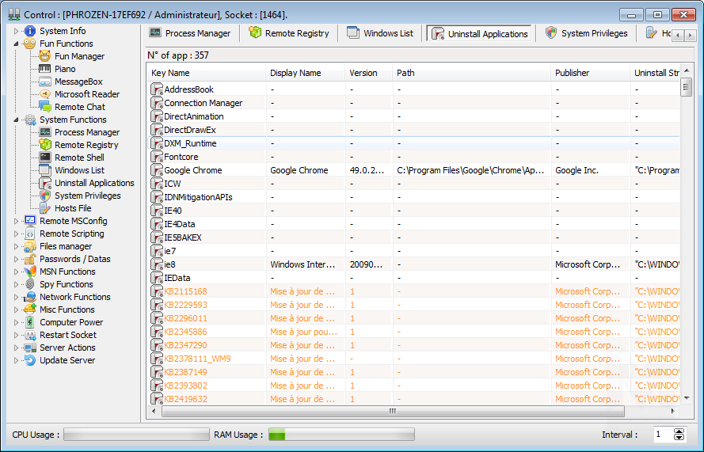704x452 pixels.
Task: Select the Update Server icon
Action: click(30, 360)
